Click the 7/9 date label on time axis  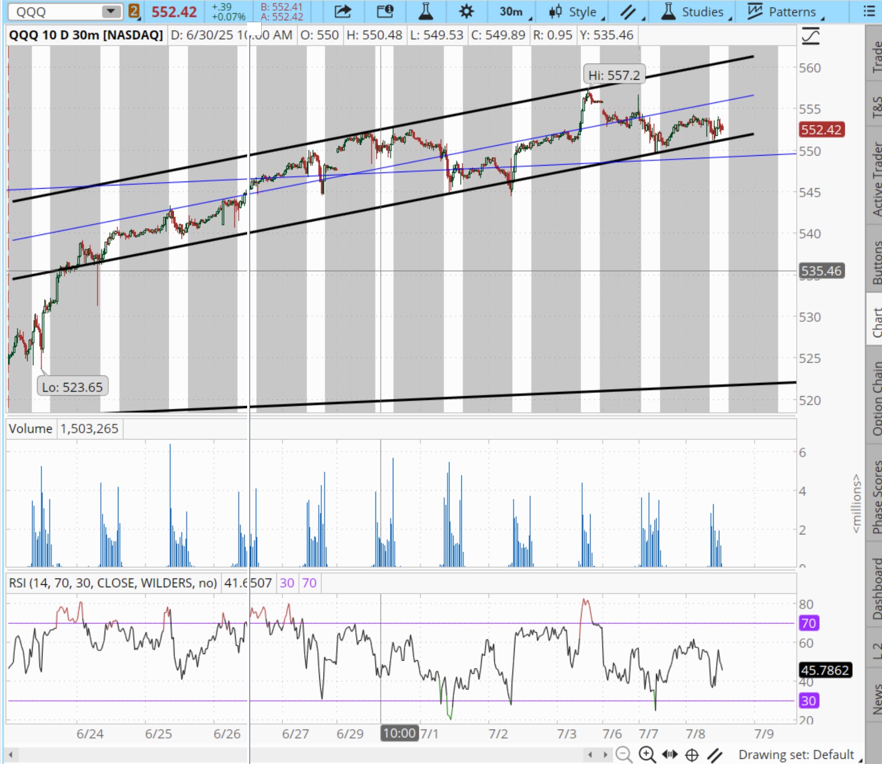tap(764, 734)
